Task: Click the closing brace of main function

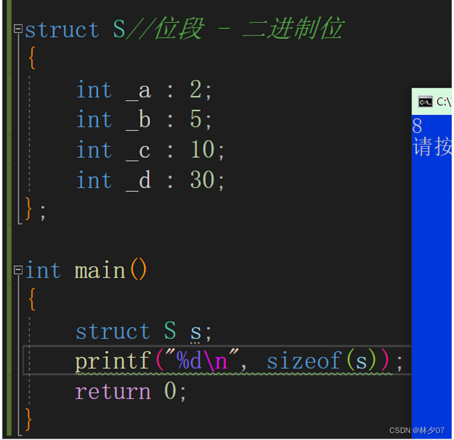Action: point(28,420)
